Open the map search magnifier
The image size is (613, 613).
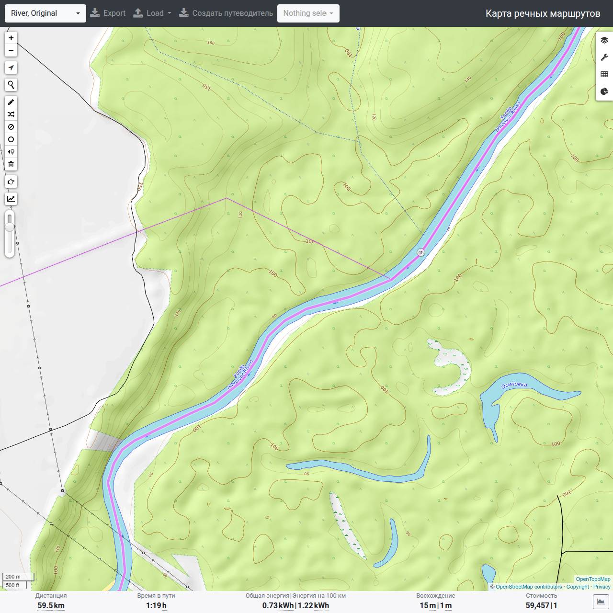click(11, 85)
